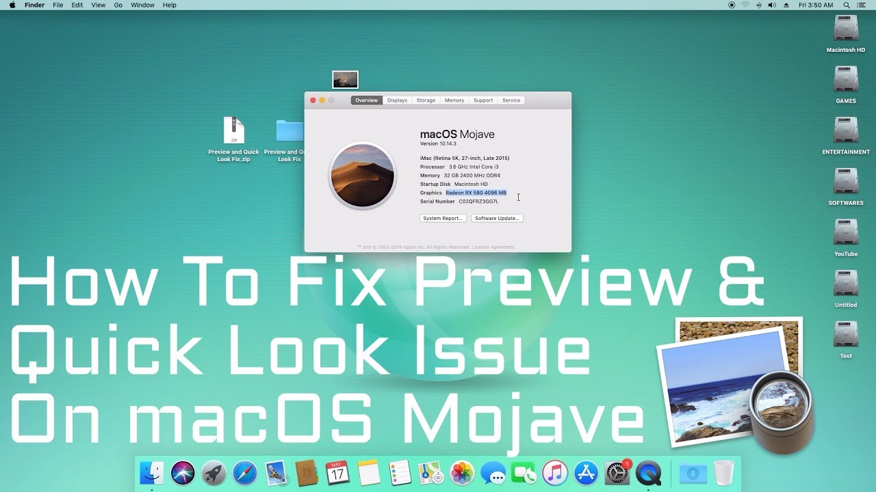The image size is (876, 492).
Task: Click Version 10.14.3 text
Action: click(438, 143)
